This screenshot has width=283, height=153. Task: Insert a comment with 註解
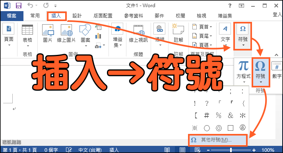click(178, 33)
